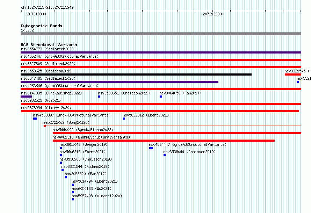The image size is (311, 213).
Task: Open nsv3538906 (Chaisson2019) label
Action: pos(86,159)
